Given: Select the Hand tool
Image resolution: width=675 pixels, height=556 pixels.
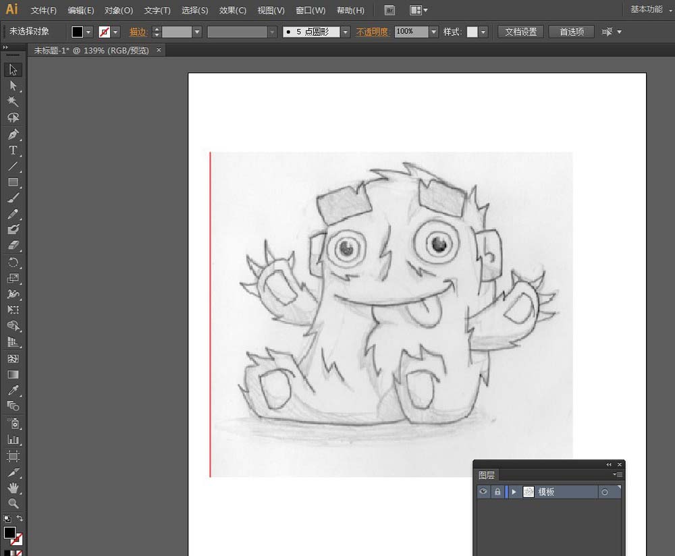Looking at the screenshot, I should click(x=13, y=488).
